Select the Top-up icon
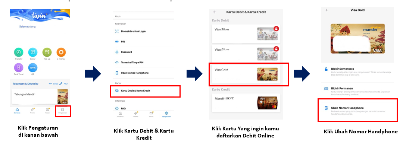The height and width of the screenshot is (146, 406). [x=47, y=52]
